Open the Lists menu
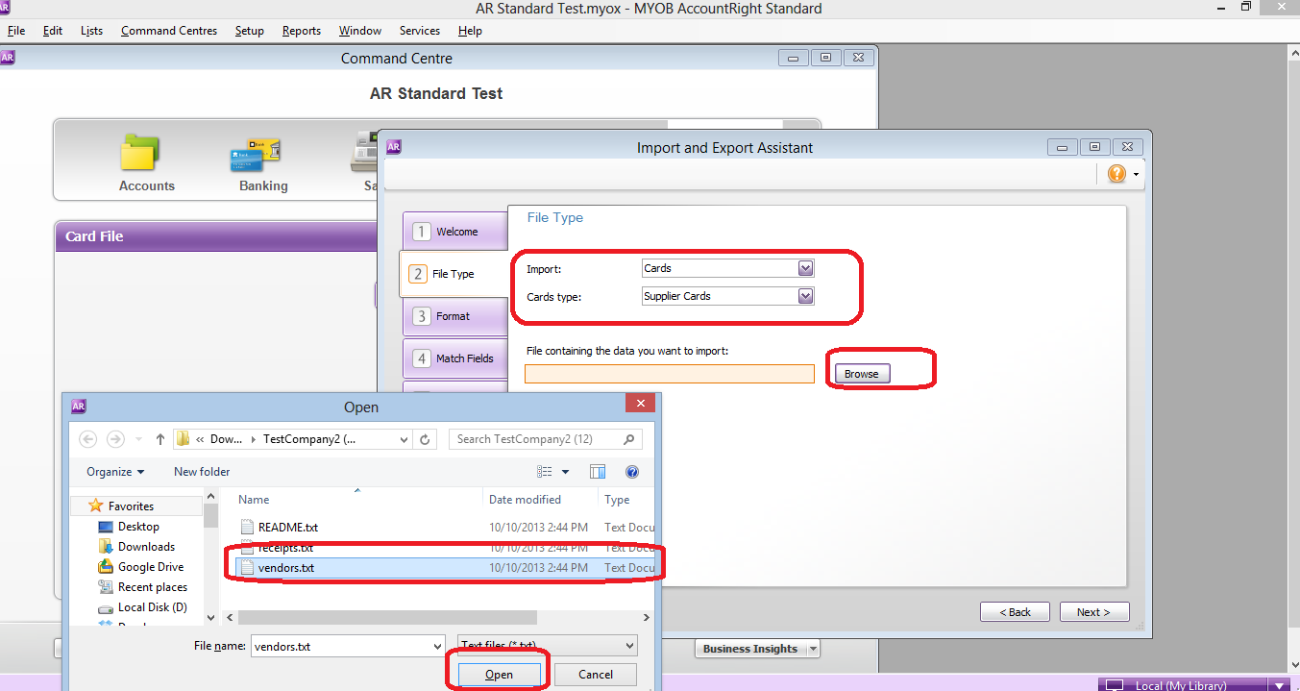The width and height of the screenshot is (1300, 691). [x=91, y=31]
